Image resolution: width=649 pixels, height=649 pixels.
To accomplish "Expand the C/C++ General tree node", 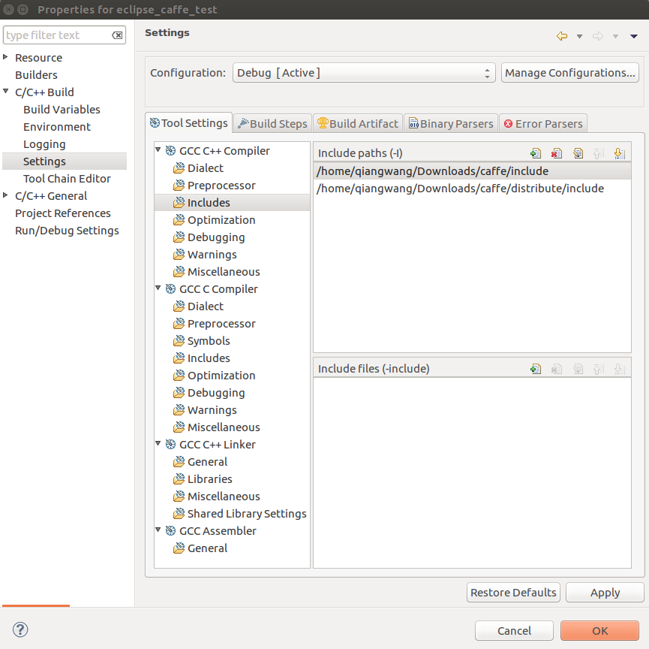I will coord(5,195).
